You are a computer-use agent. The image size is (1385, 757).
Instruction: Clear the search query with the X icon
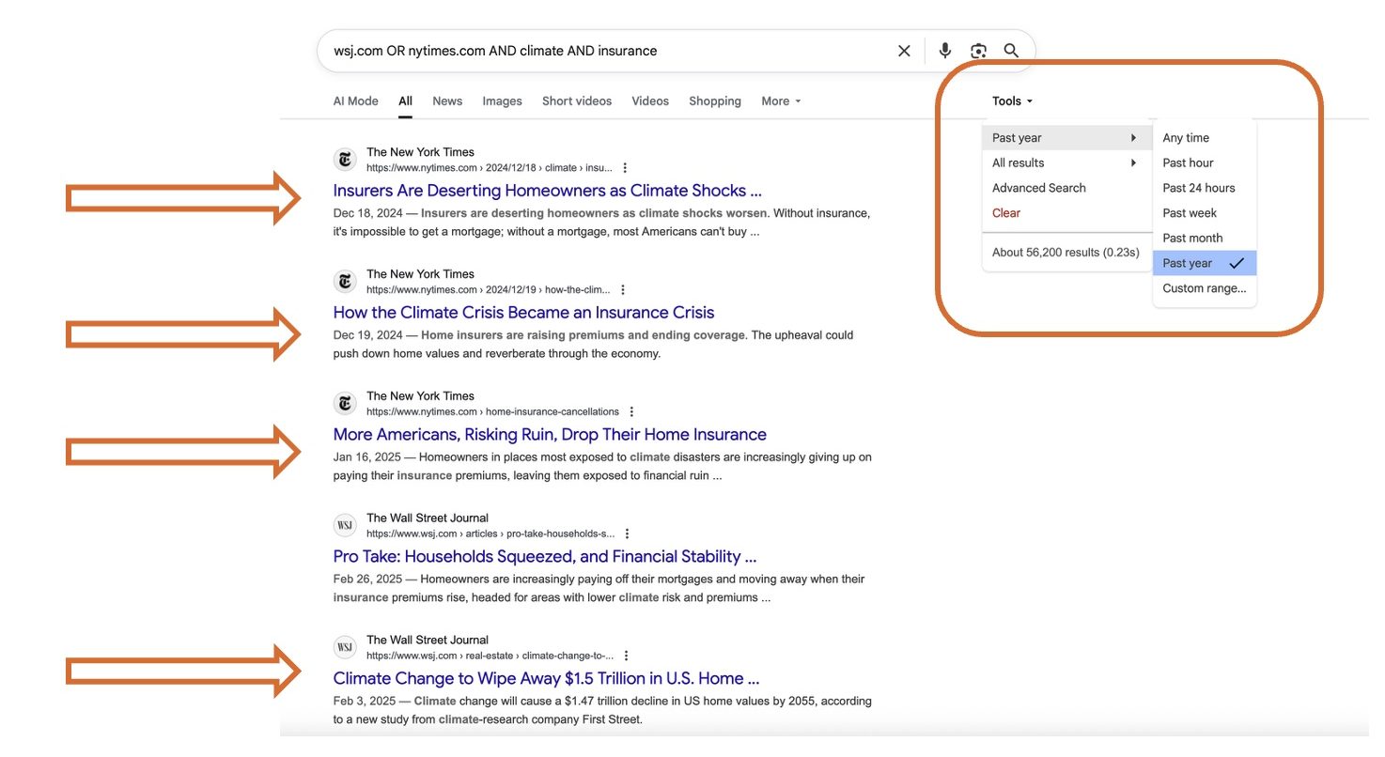coord(904,51)
